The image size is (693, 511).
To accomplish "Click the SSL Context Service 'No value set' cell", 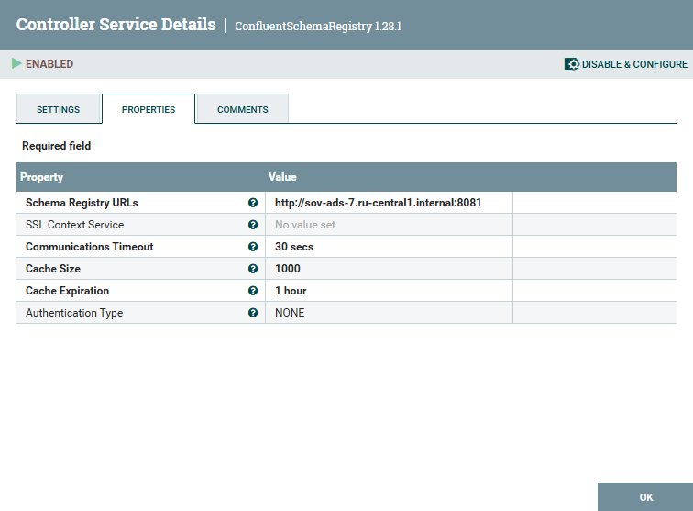I will pos(305,225).
